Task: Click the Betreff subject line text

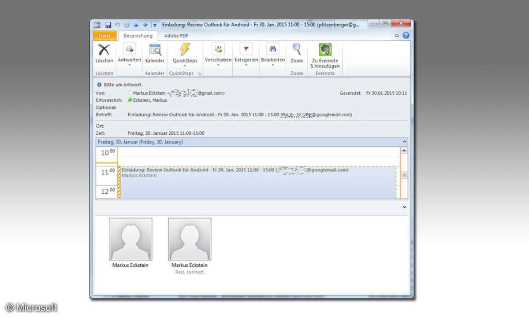Action: 239,114
